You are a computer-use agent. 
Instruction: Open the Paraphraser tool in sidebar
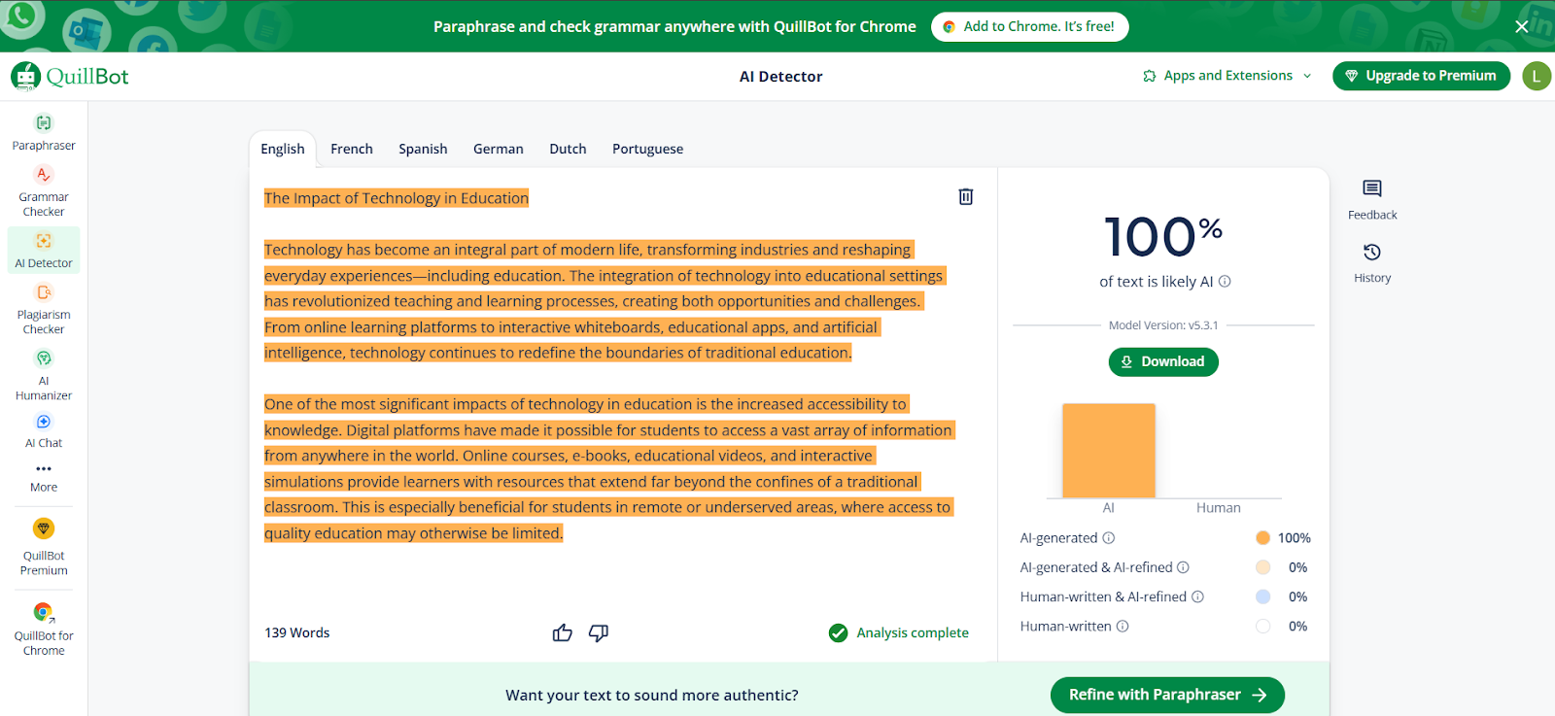click(x=44, y=133)
